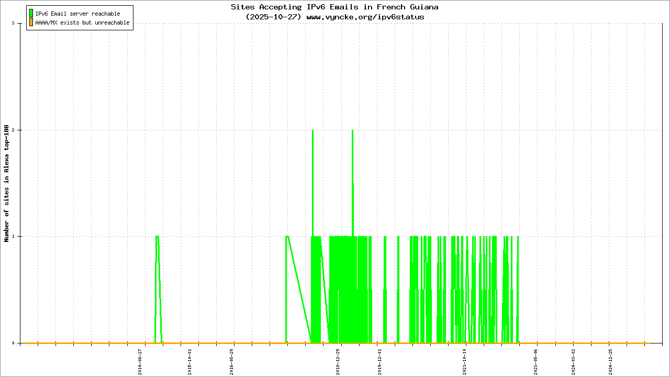Click the orange legend color swatch
The image size is (670, 377).
31,23
